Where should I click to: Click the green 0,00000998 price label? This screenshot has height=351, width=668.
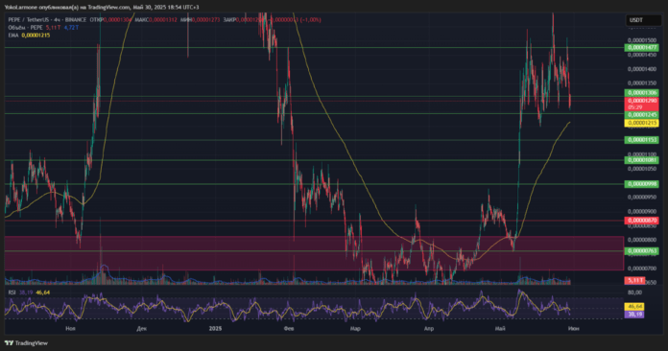pyautogui.click(x=641, y=184)
